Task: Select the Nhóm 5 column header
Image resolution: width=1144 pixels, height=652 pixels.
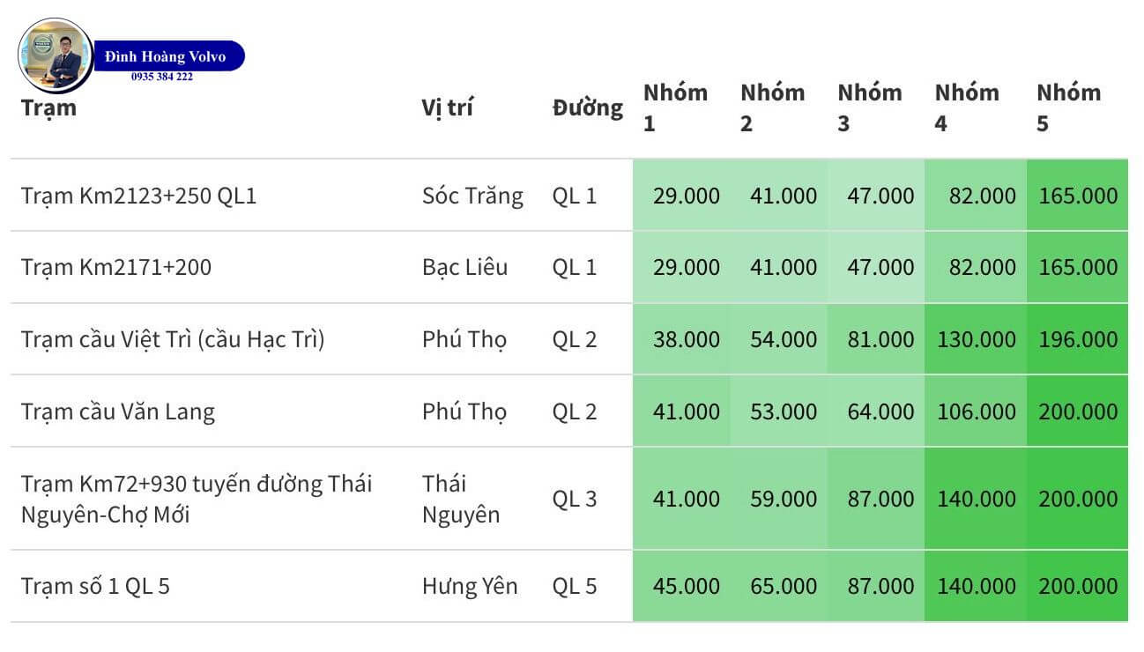Action: coord(1068,108)
